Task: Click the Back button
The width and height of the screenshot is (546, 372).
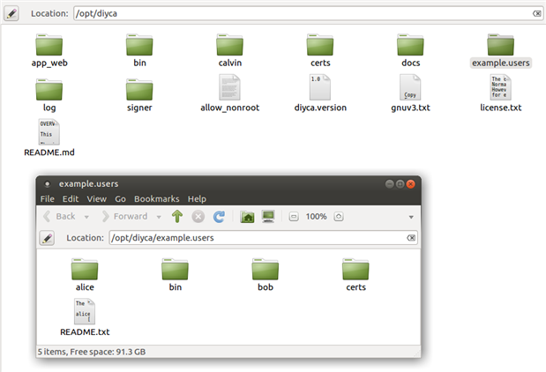Action: (60, 217)
